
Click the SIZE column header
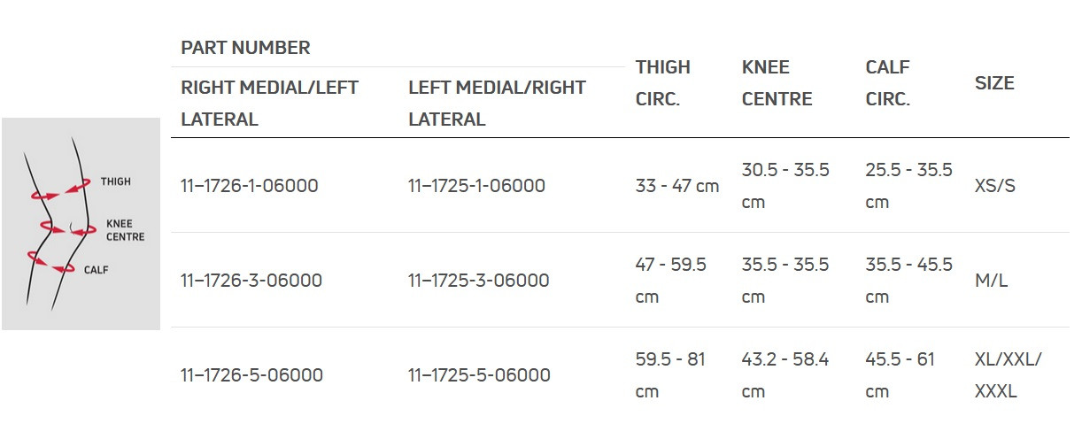coord(994,83)
